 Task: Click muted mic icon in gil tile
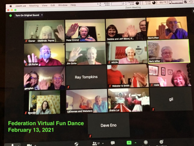[153, 109]
